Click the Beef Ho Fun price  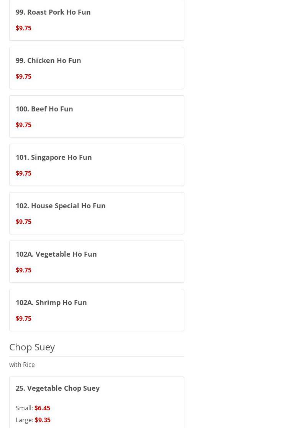23,125
